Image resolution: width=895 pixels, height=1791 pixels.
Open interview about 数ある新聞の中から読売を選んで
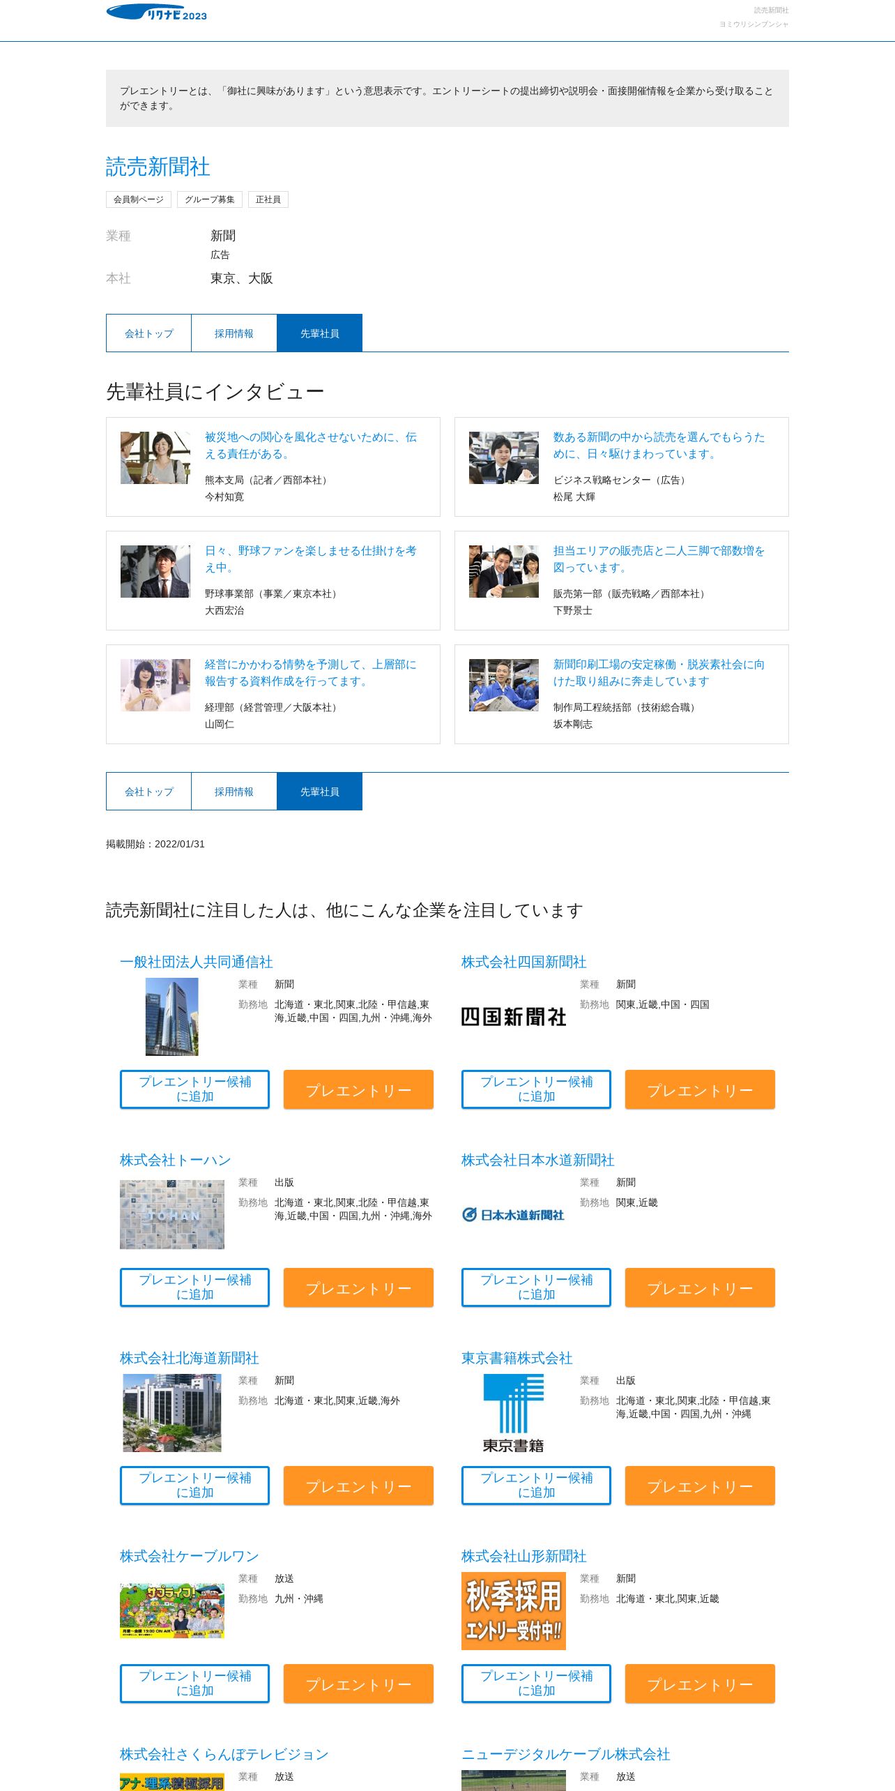659,446
